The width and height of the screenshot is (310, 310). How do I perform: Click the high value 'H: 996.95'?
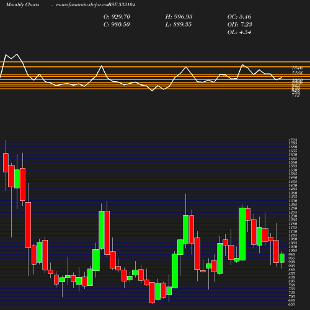click(x=179, y=17)
